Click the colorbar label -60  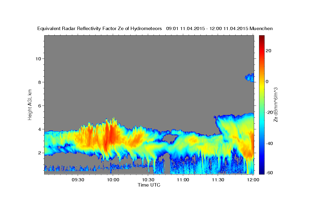coord(269,173)
